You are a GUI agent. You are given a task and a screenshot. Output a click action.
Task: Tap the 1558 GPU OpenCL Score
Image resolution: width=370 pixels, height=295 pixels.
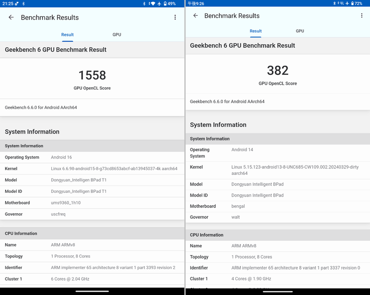[92, 75]
